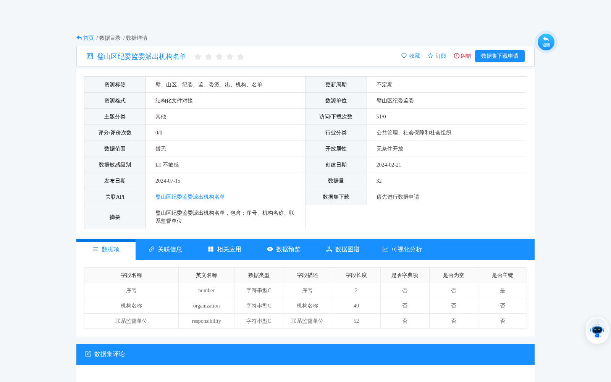
Task: Click the edit icon beside 数据集评论
Action: coord(88,354)
